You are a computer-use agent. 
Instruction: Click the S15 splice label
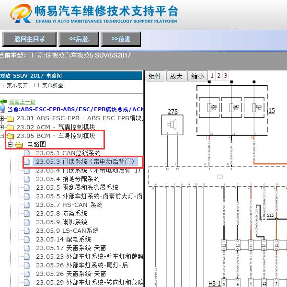[x=270, y=215]
